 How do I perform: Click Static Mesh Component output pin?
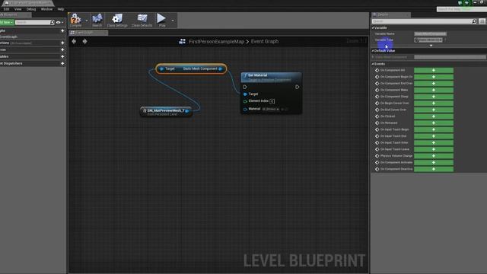click(220, 68)
